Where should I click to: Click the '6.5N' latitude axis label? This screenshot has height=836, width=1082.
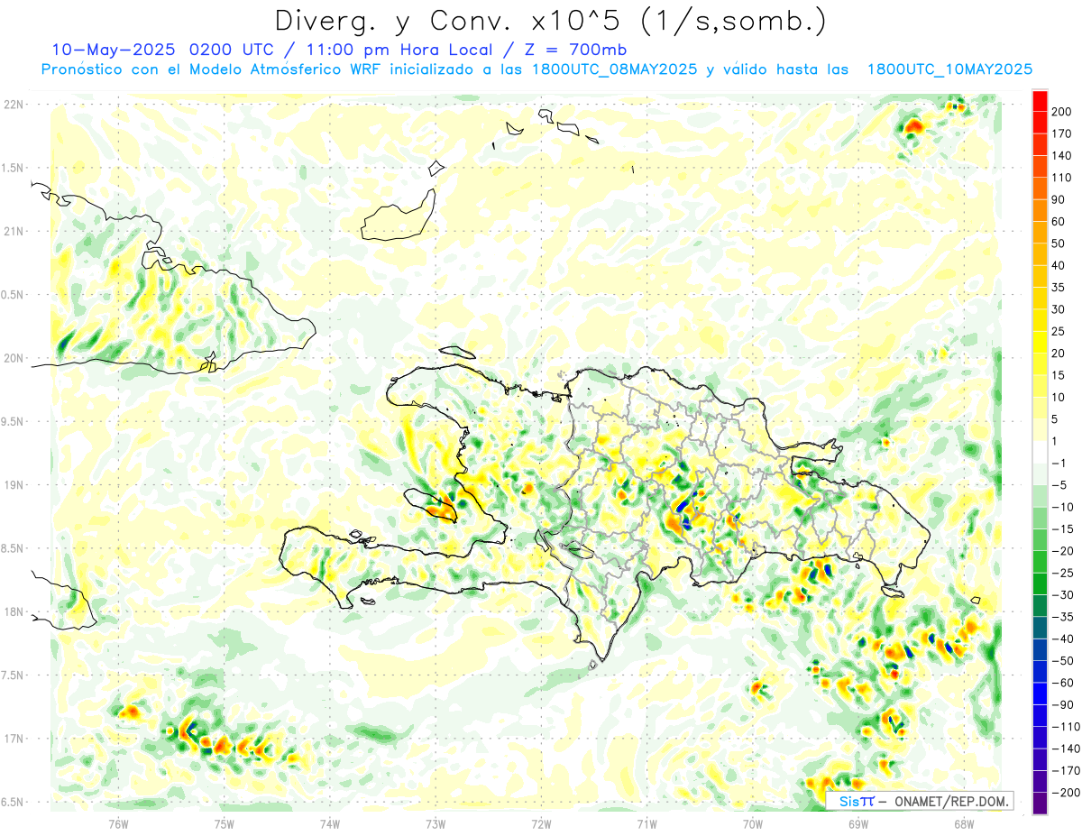(x=14, y=802)
